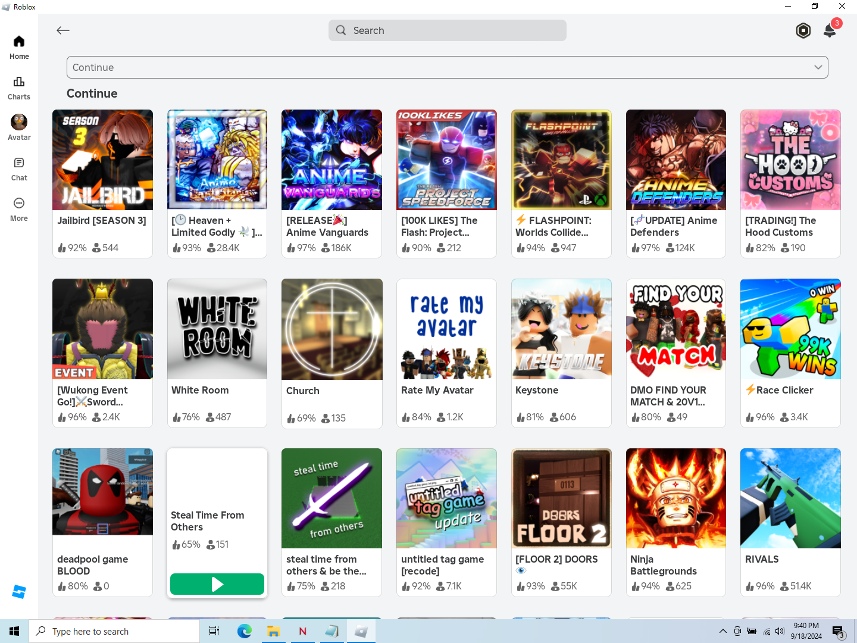Open File Explorer from the taskbar
Viewport: 857px width, 643px height.
273,631
